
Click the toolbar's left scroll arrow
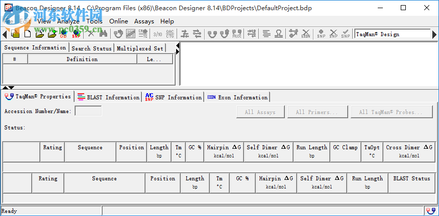4,34
